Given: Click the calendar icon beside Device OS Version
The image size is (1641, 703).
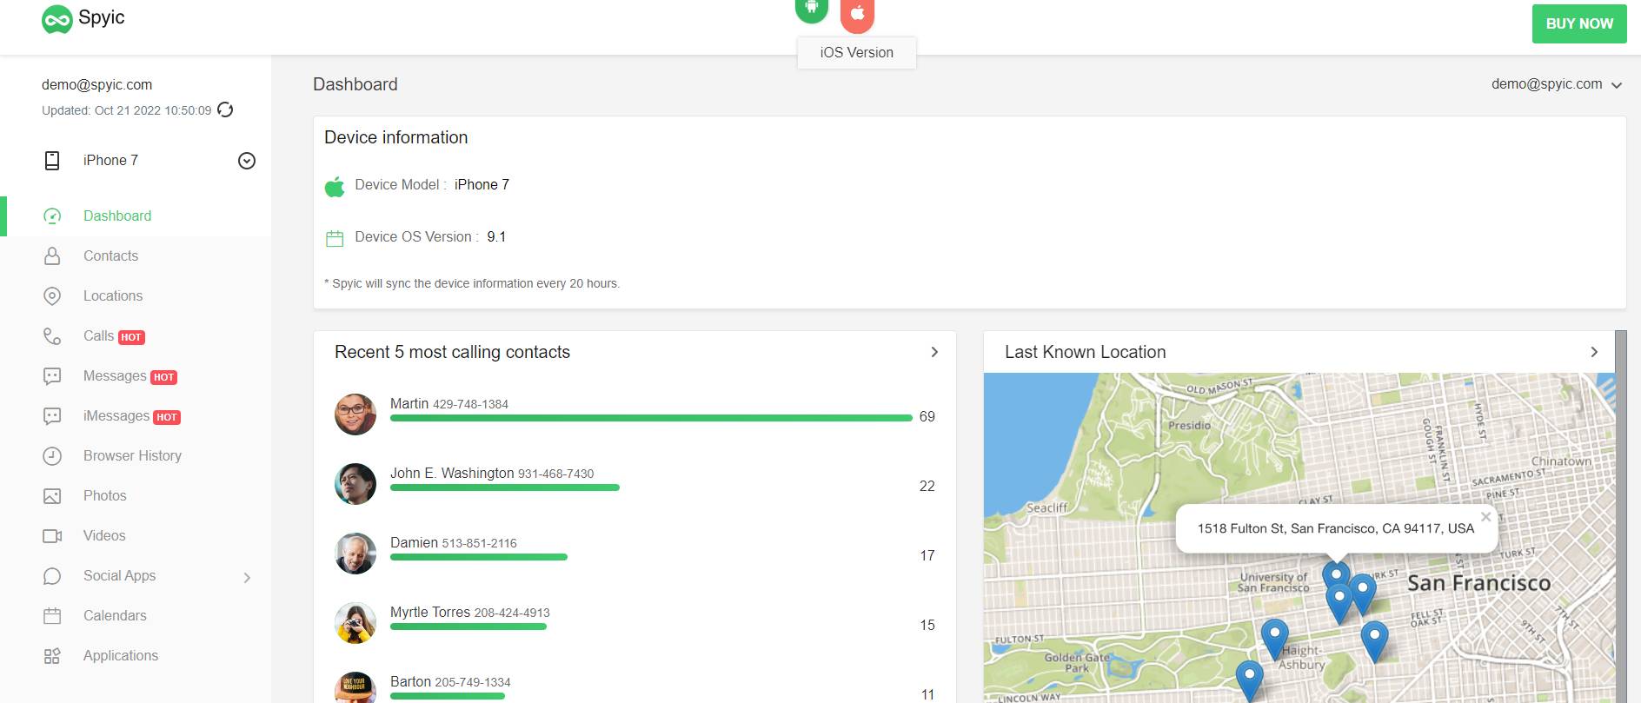Looking at the screenshot, I should click(x=335, y=238).
